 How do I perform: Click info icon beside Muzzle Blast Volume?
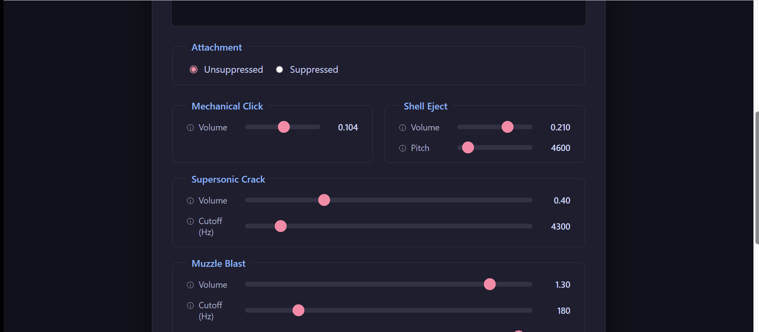pyautogui.click(x=190, y=285)
